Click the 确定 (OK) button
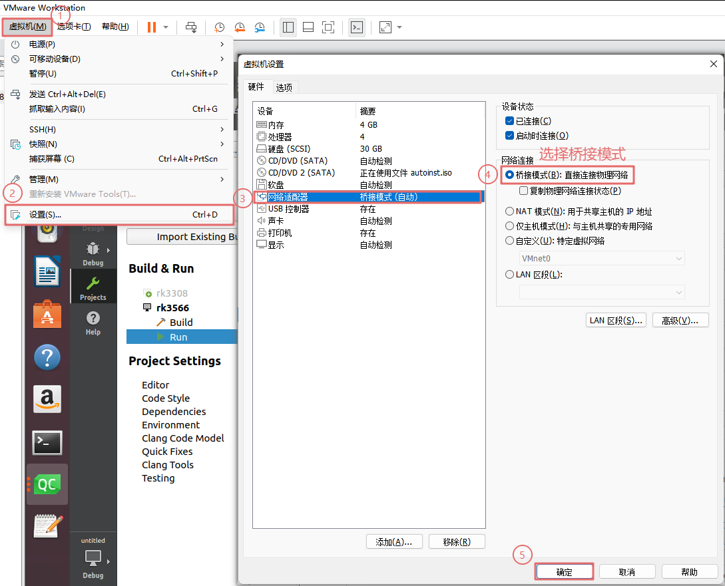Image resolution: width=725 pixels, height=586 pixels. tap(564, 572)
